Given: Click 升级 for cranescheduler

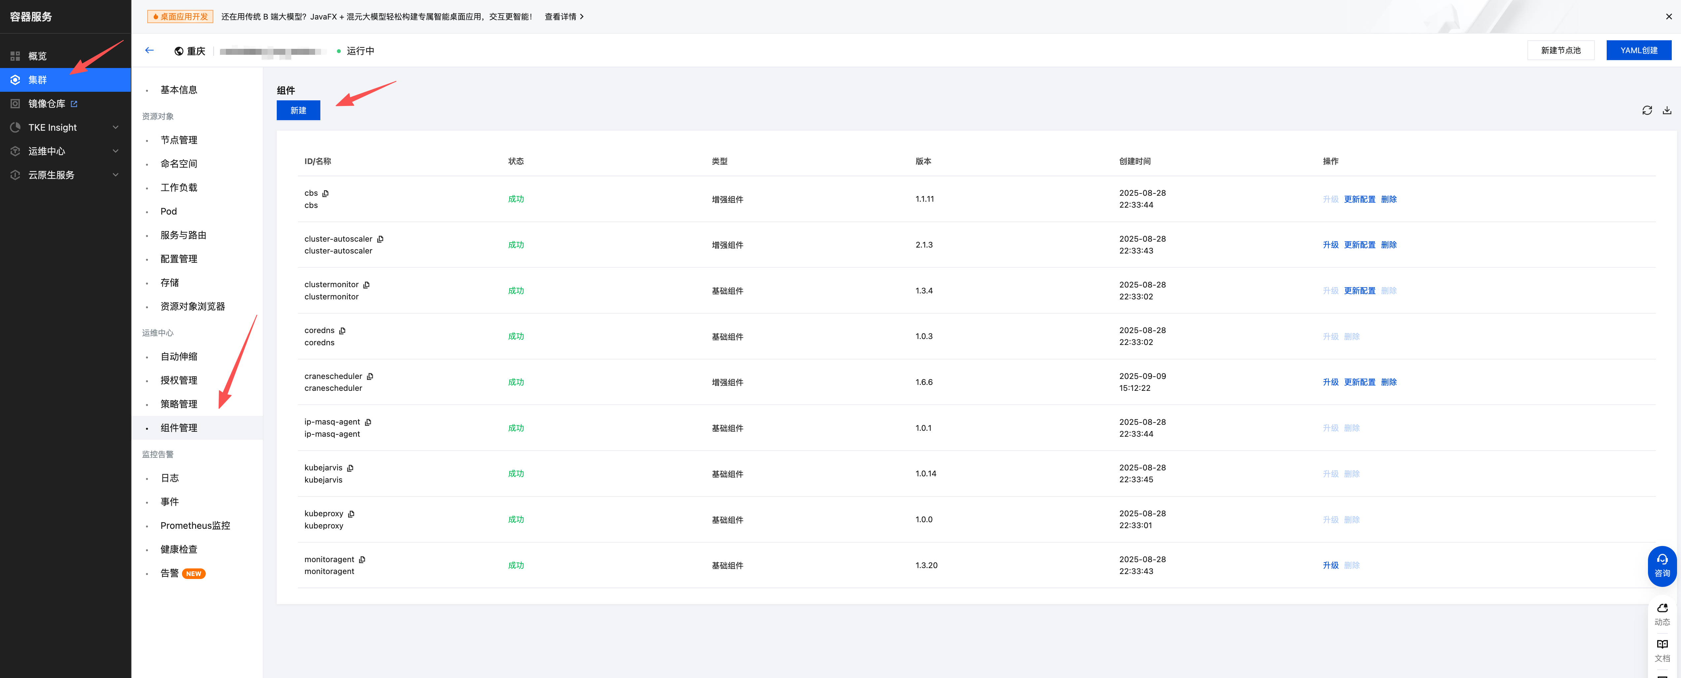Looking at the screenshot, I should 1330,382.
